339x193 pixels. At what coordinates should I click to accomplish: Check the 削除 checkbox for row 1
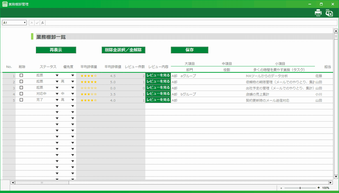tap(21, 75)
